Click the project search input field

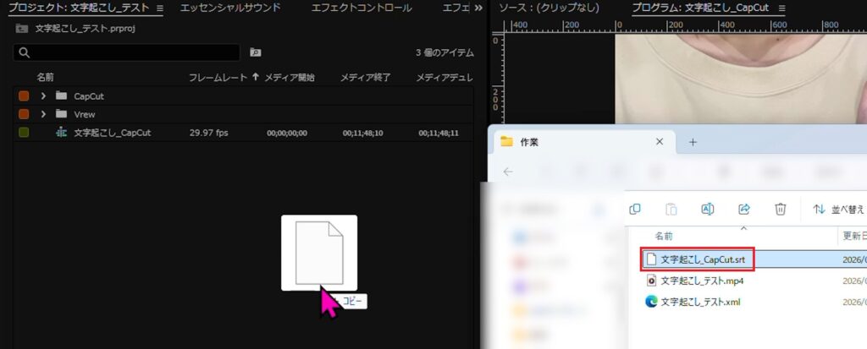point(127,52)
